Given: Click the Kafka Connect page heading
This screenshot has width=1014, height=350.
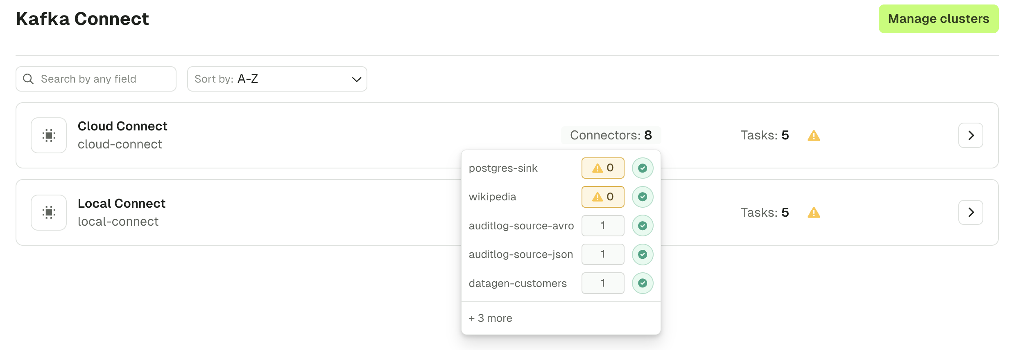Looking at the screenshot, I should coord(82,19).
